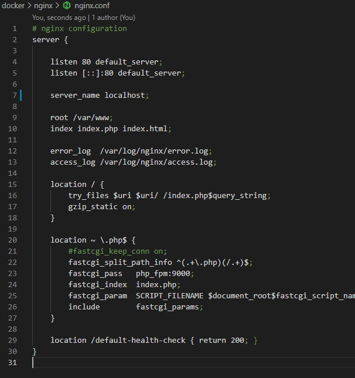This screenshot has width=355, height=378.
Task: Click line number 29 in gutter
Action: coord(12,340)
